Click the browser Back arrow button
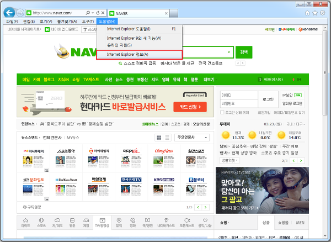 [9, 13]
